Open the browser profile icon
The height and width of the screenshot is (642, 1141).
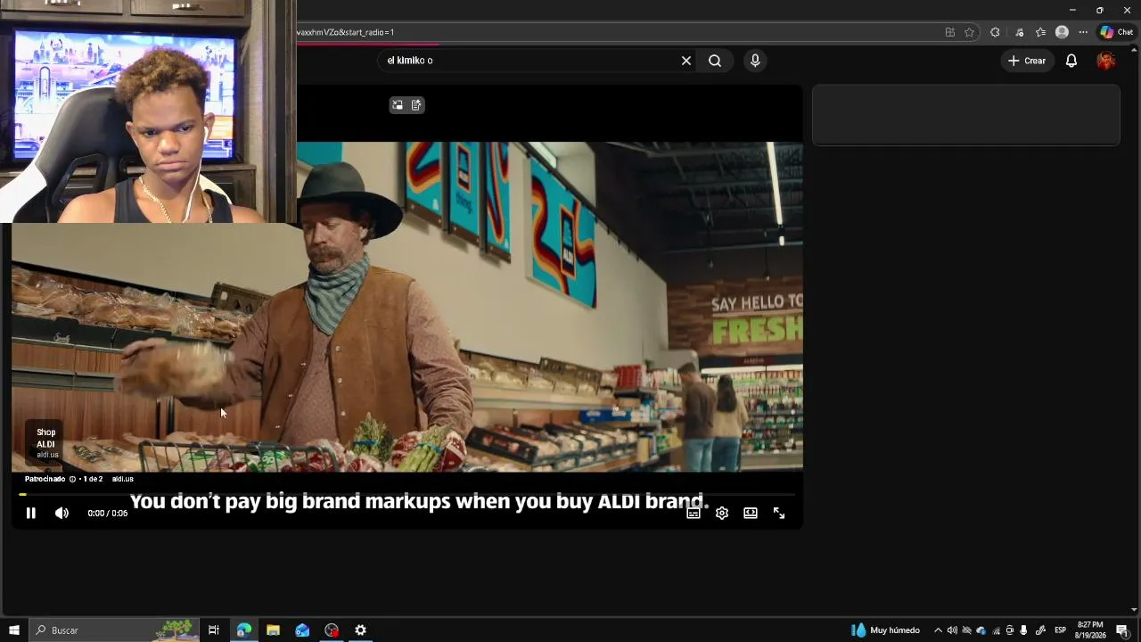(x=1062, y=32)
